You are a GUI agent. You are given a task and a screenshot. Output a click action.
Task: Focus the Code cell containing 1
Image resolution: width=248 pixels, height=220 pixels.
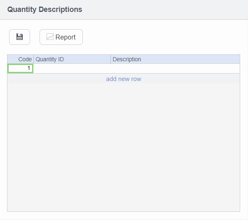click(21, 69)
